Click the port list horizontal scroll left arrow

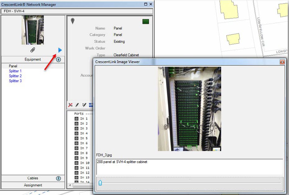point(70,185)
